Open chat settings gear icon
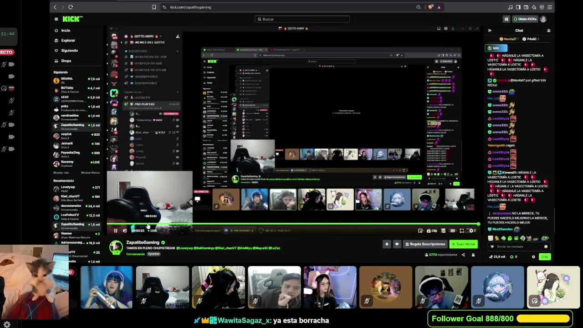 pyautogui.click(x=533, y=257)
